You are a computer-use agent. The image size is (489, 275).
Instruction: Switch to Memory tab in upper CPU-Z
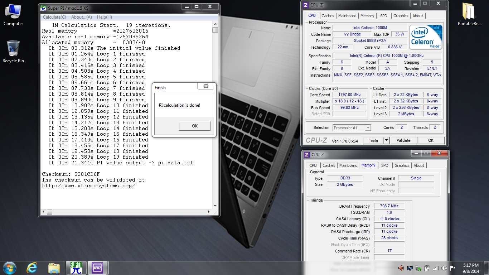pyautogui.click(x=367, y=16)
